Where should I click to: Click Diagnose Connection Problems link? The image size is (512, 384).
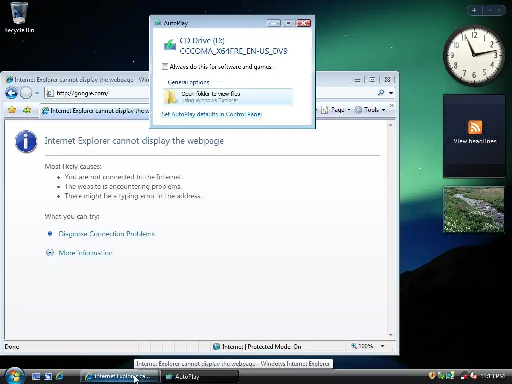click(x=107, y=234)
